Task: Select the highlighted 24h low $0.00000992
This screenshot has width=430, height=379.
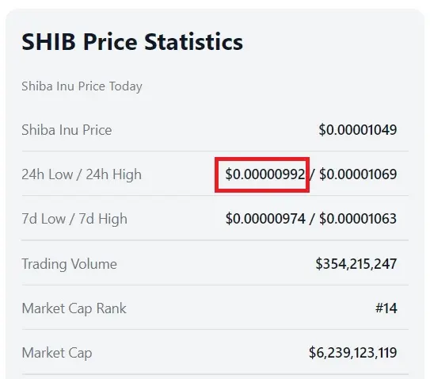Action: (x=265, y=174)
